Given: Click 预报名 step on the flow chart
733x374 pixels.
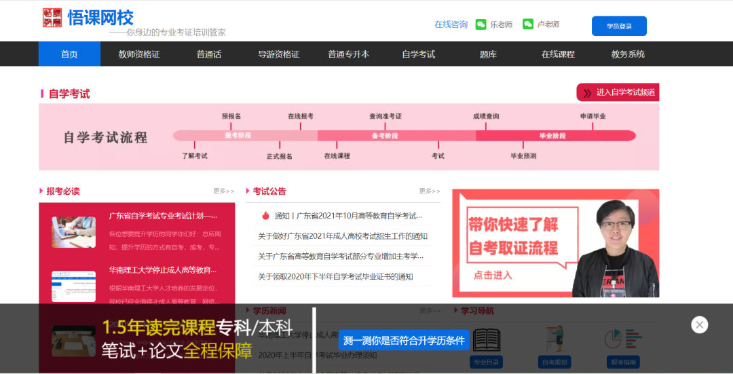Looking at the screenshot, I should click(x=231, y=116).
